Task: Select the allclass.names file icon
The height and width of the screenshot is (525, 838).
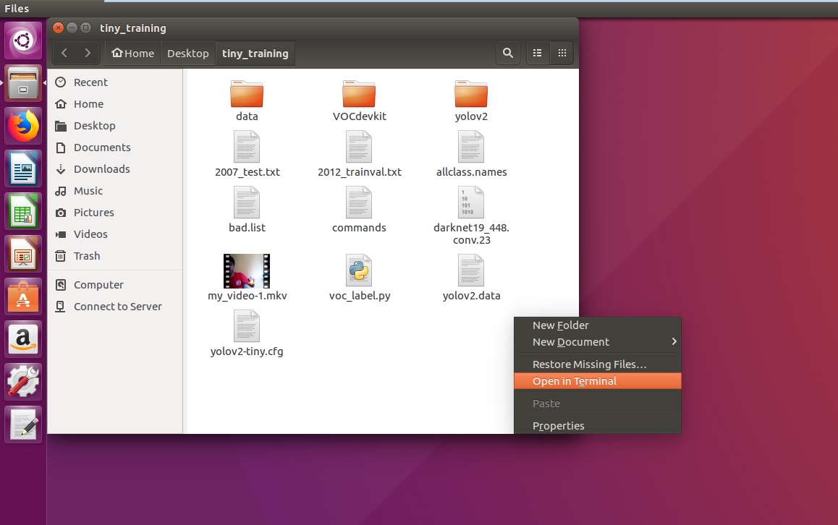Action: (x=471, y=147)
